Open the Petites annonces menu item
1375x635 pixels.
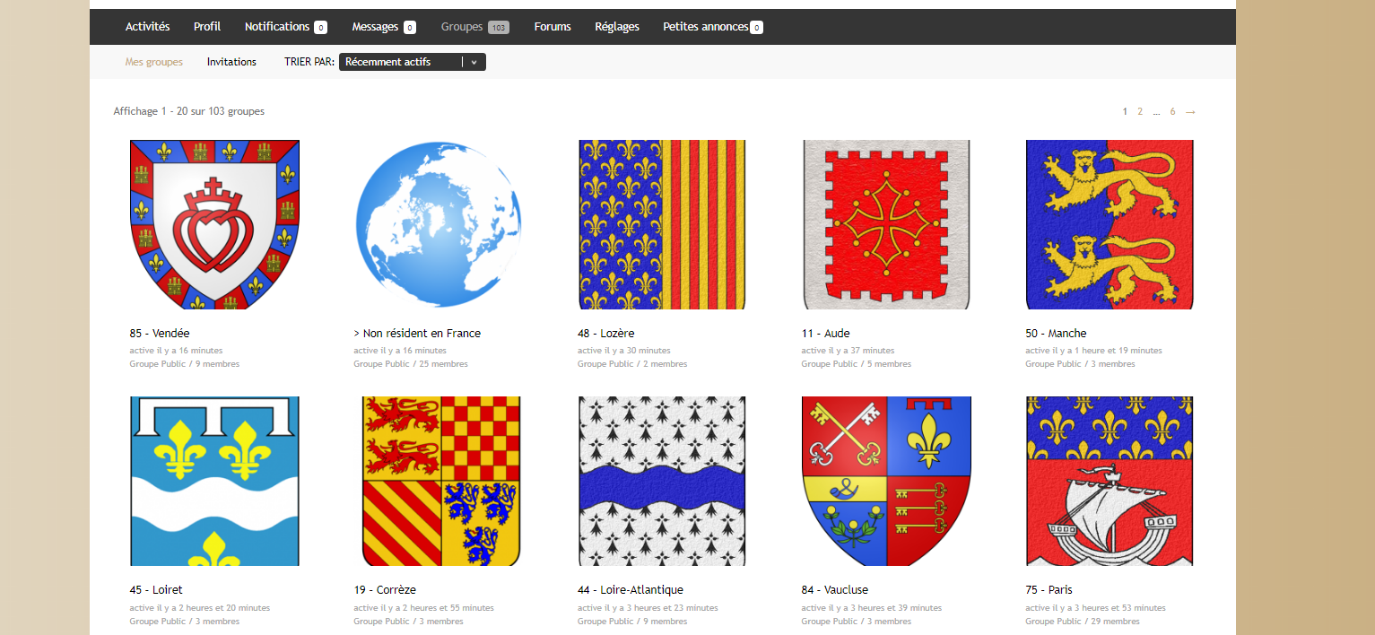705,27
